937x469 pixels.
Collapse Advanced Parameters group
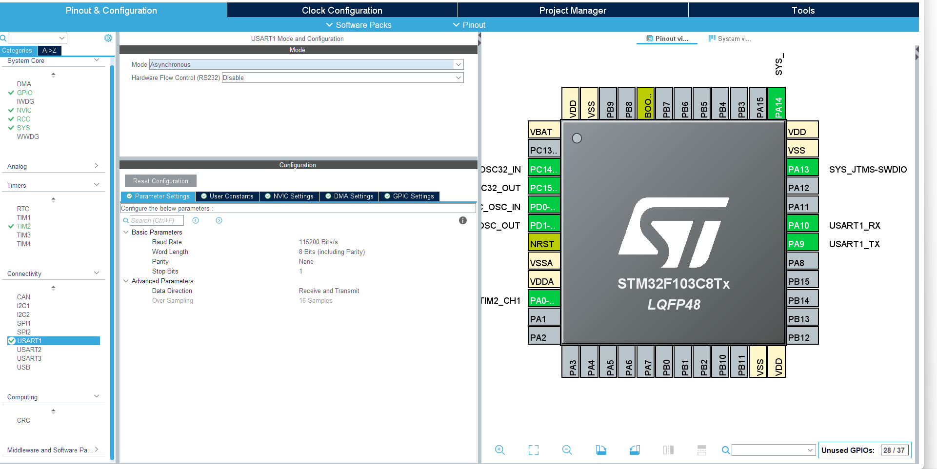click(x=126, y=281)
